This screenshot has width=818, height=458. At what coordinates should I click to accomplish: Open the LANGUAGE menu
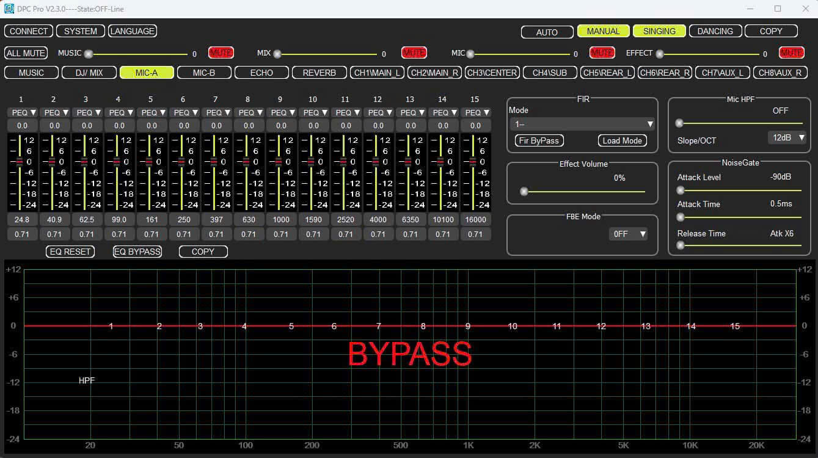point(133,31)
